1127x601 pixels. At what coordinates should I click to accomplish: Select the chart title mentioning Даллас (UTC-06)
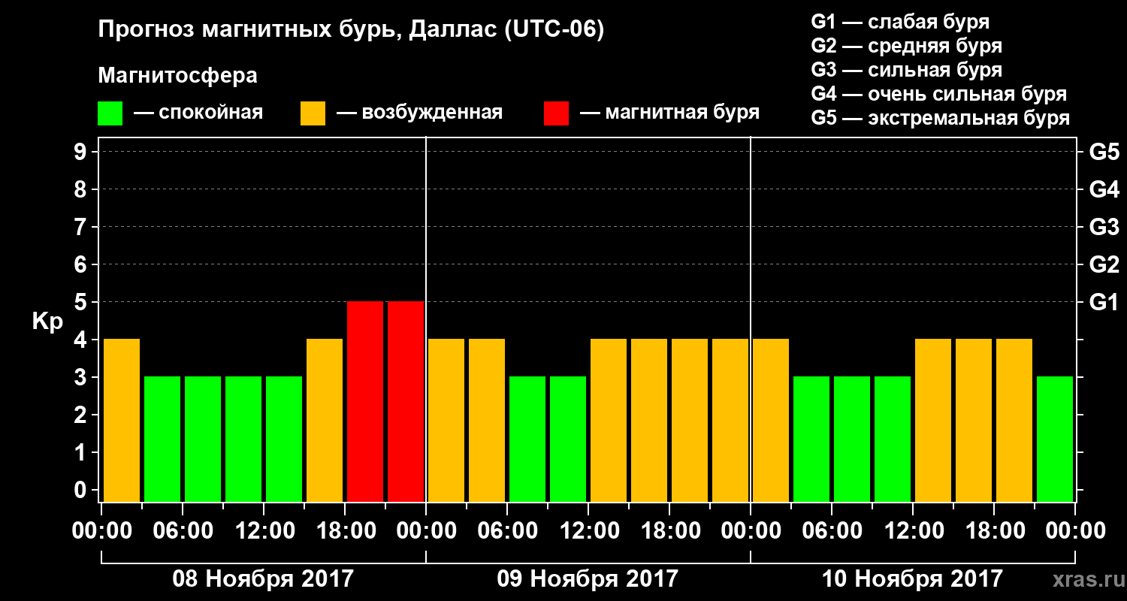[x=351, y=31]
